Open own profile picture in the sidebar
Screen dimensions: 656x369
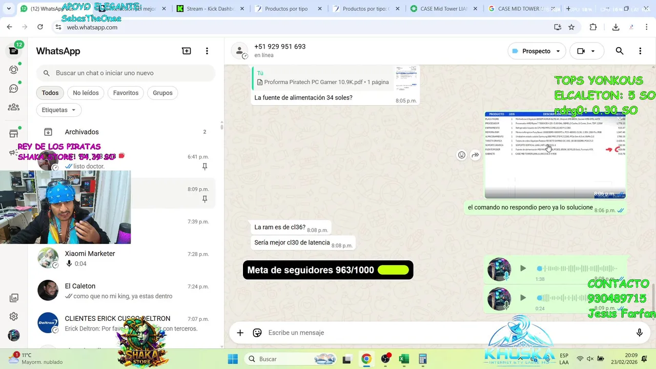click(14, 336)
